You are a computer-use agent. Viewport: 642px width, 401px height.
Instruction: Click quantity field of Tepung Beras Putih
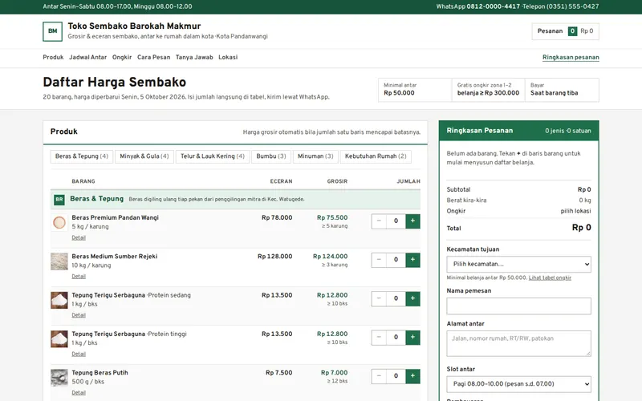[x=396, y=376]
